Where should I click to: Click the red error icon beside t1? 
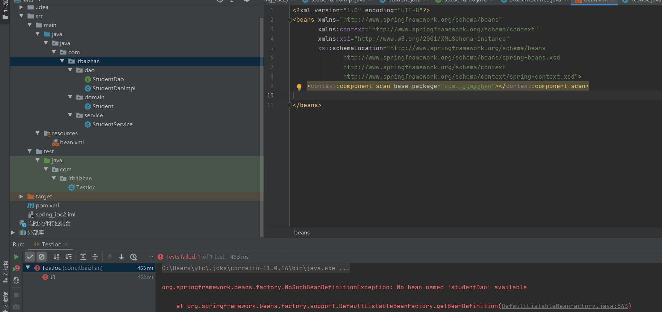tap(45, 277)
